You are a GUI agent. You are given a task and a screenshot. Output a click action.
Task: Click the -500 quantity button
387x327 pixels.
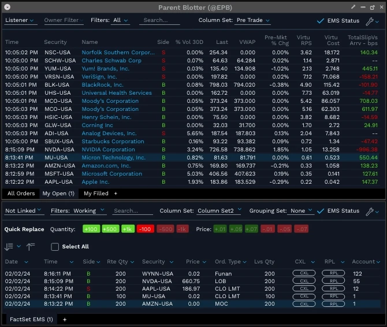point(166,229)
